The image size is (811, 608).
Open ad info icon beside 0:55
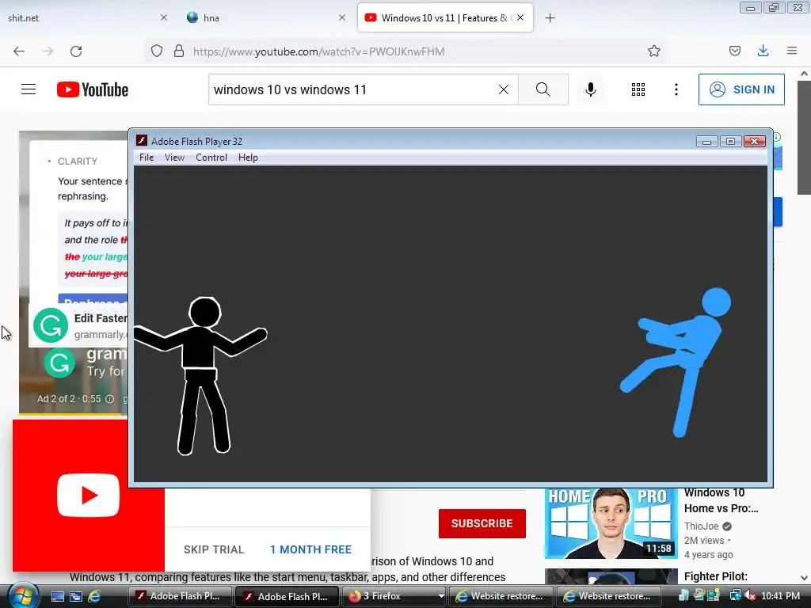click(x=109, y=399)
